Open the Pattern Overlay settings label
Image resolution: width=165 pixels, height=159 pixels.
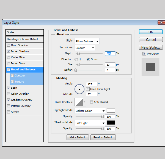(x=21, y=106)
